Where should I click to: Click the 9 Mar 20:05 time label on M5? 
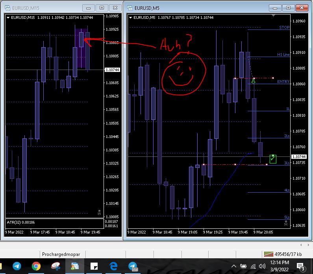tap(263, 232)
